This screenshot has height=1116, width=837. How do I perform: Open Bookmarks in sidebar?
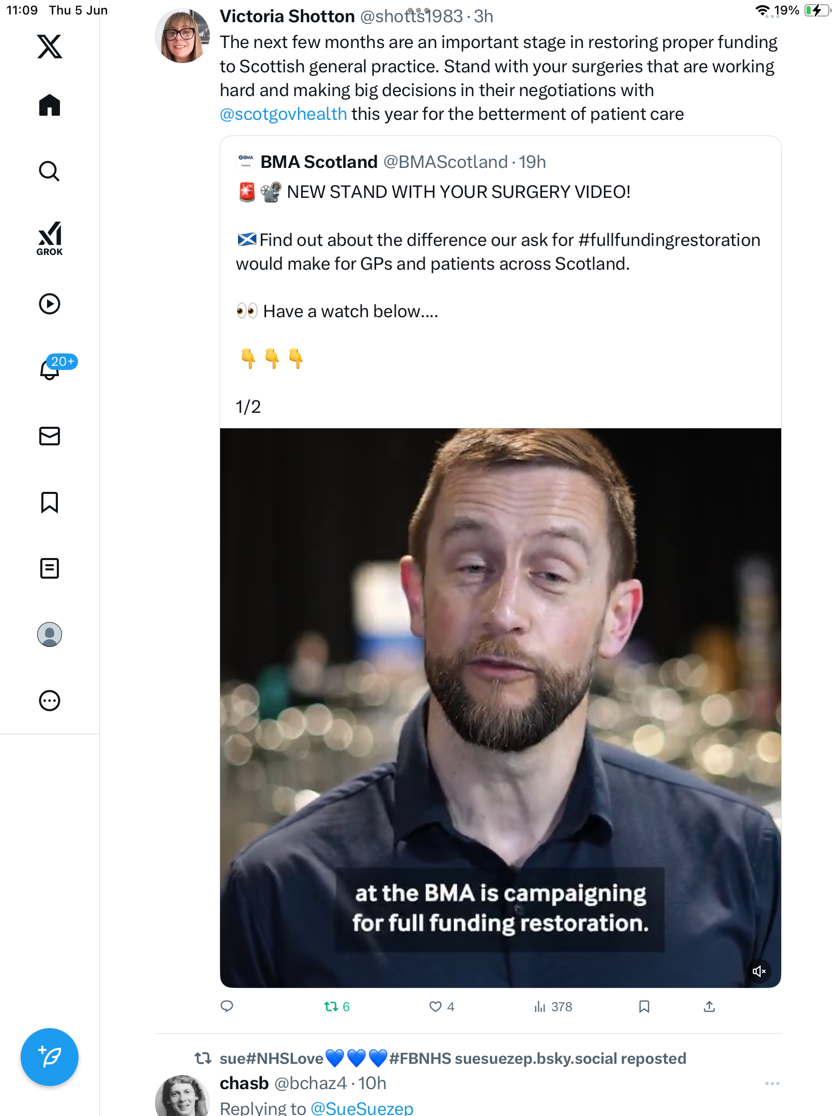point(50,502)
